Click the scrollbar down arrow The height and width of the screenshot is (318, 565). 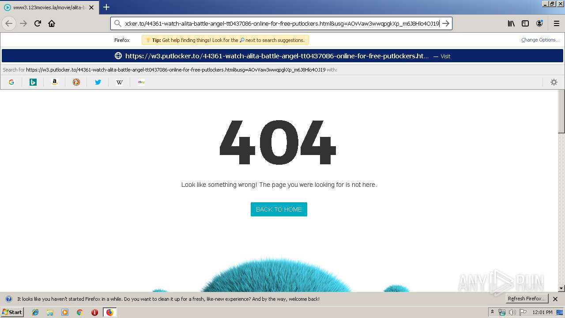(561, 288)
